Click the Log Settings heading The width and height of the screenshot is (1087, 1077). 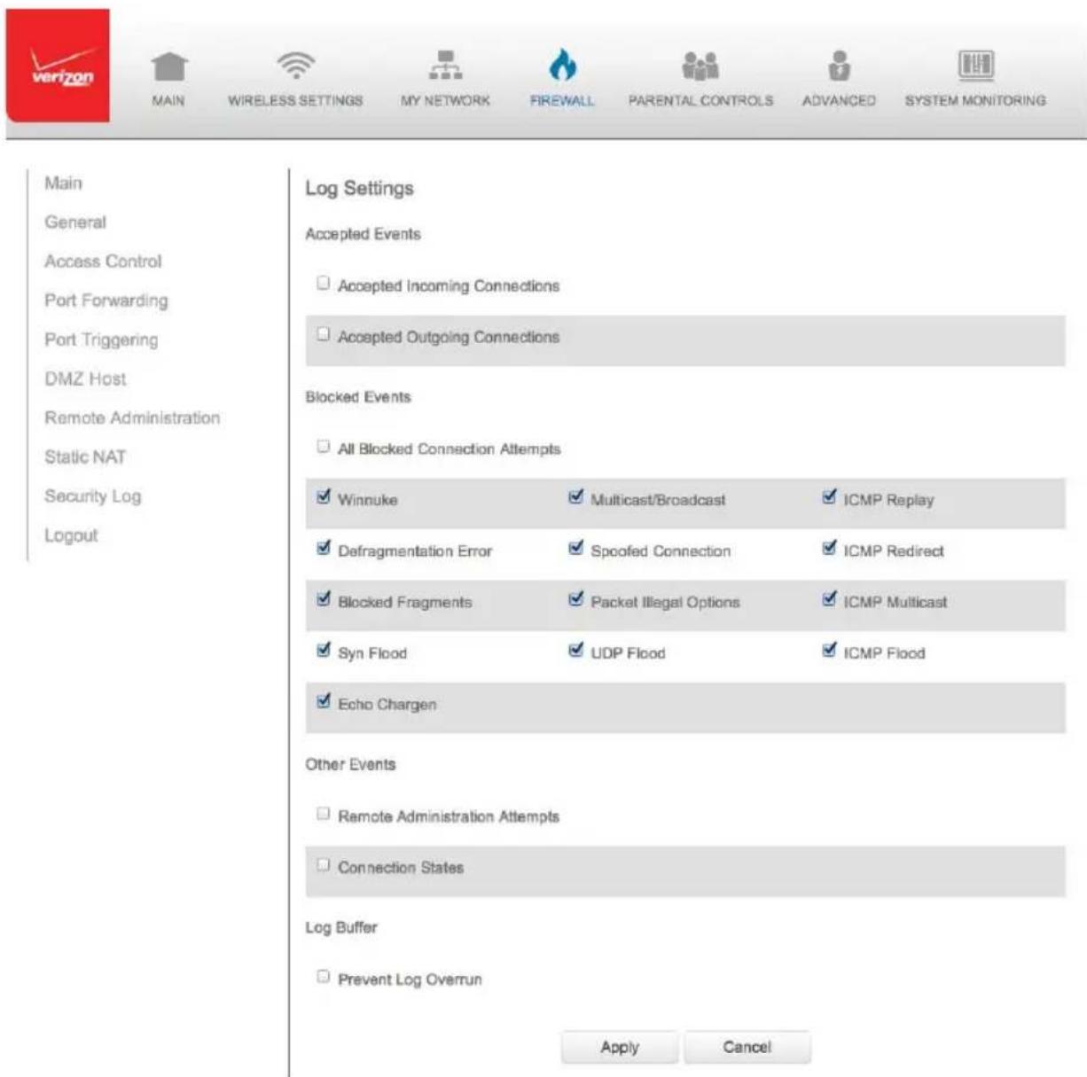(359, 189)
